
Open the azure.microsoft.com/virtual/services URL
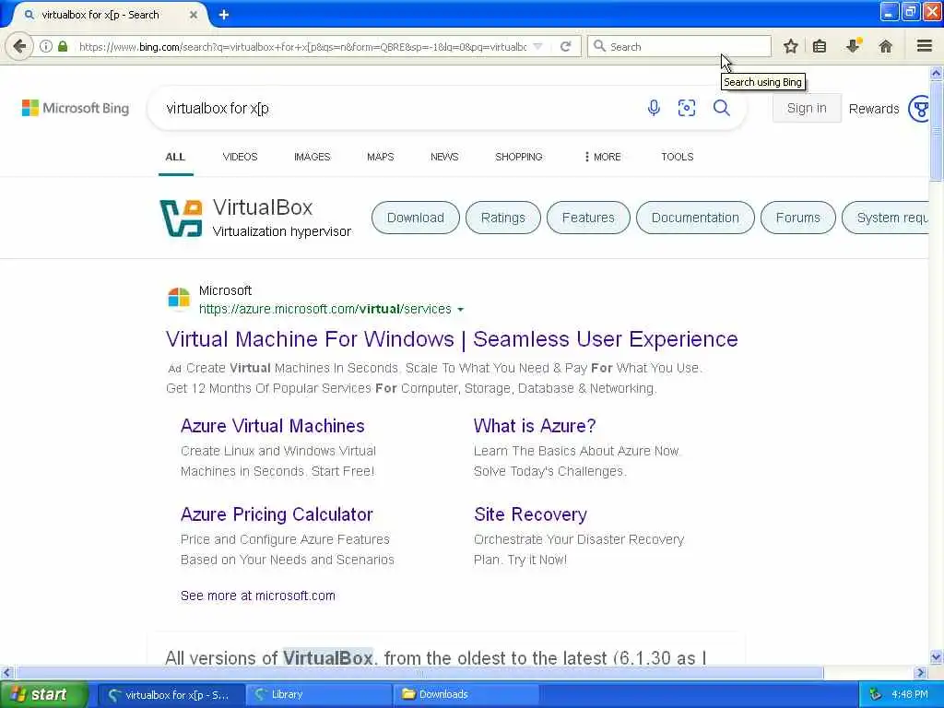pos(325,309)
